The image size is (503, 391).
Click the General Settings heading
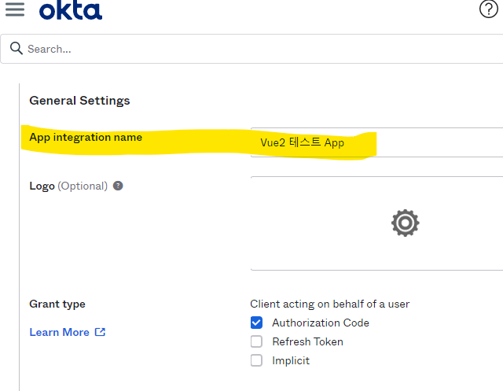click(x=79, y=101)
